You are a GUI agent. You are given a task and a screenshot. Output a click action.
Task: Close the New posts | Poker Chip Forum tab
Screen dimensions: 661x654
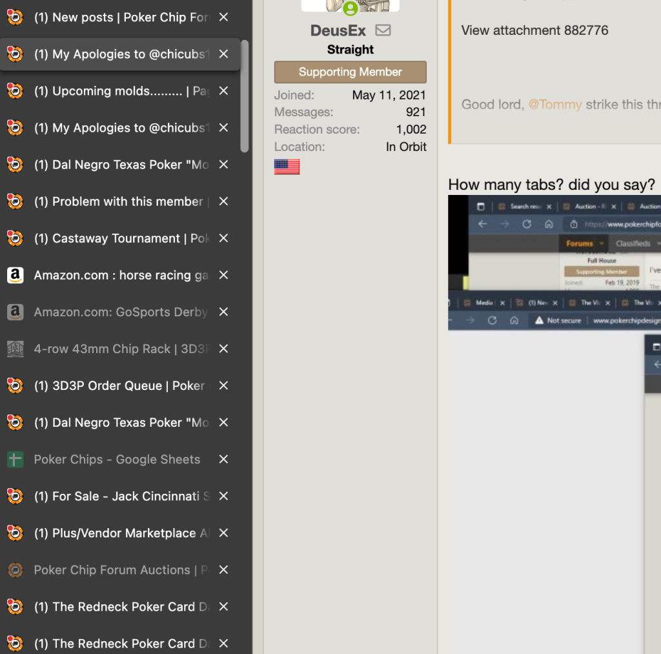223,17
